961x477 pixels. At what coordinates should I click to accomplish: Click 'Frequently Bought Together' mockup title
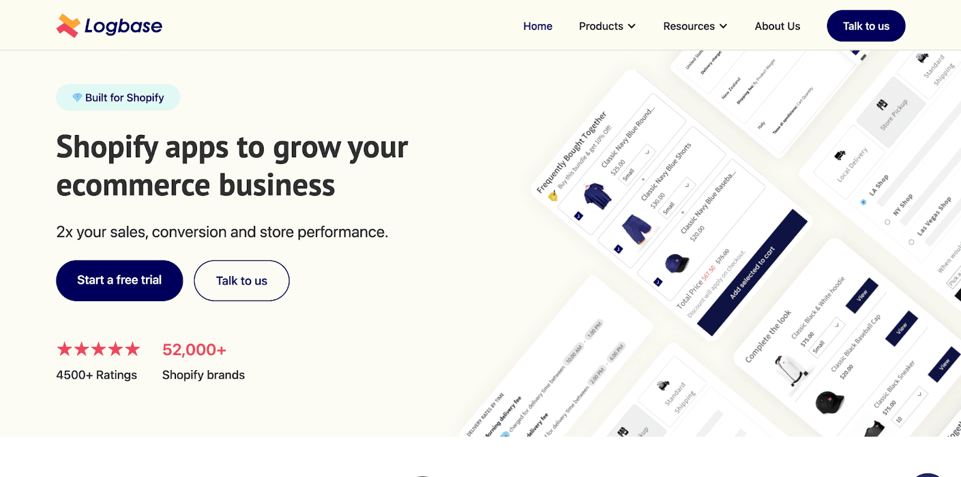coord(571,152)
